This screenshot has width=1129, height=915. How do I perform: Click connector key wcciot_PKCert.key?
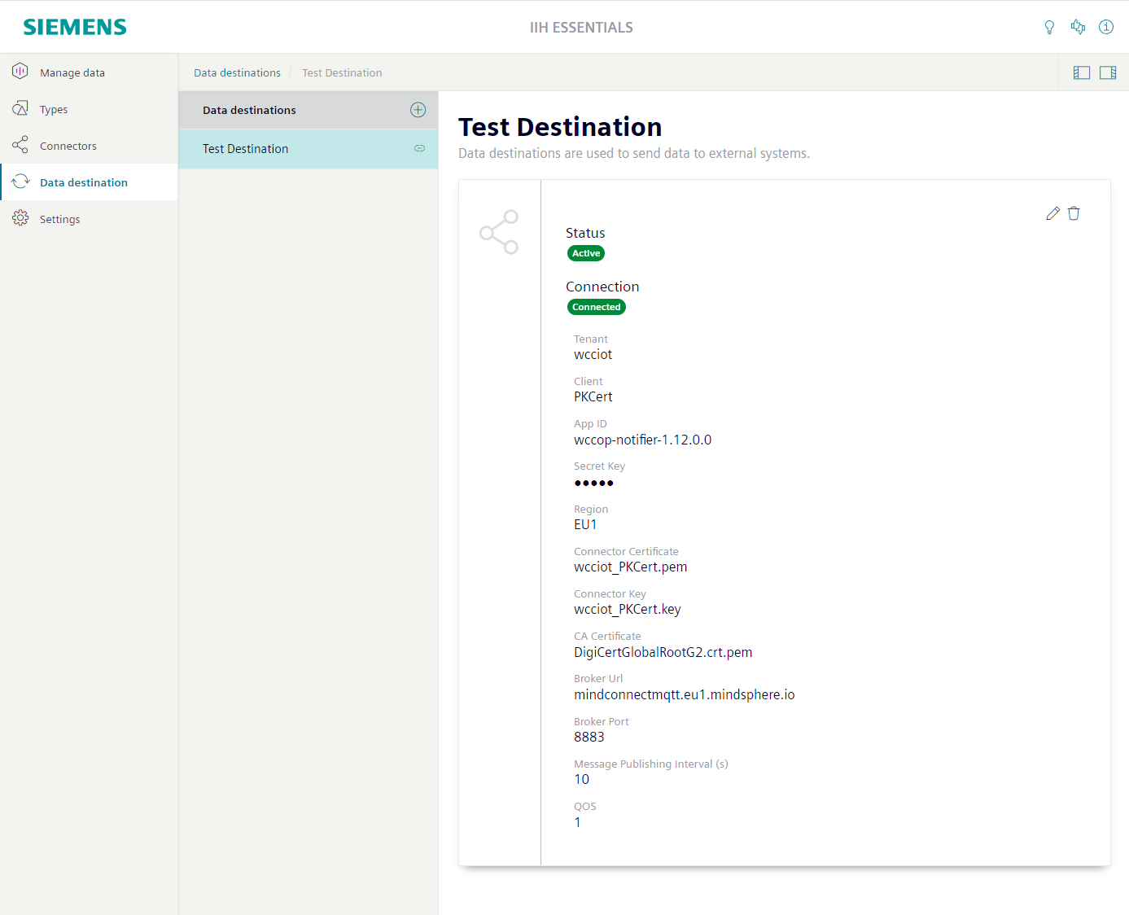click(628, 610)
